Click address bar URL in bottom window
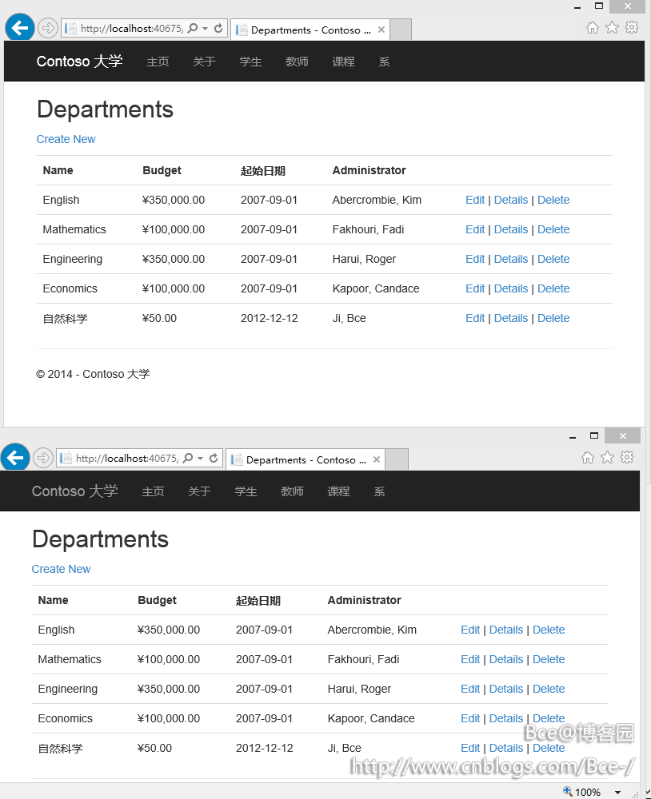651x799 pixels. click(126, 458)
